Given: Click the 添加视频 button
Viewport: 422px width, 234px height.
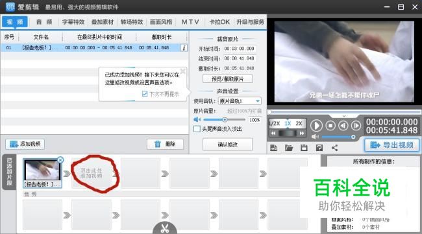Looking at the screenshot, I should [x=25, y=145].
